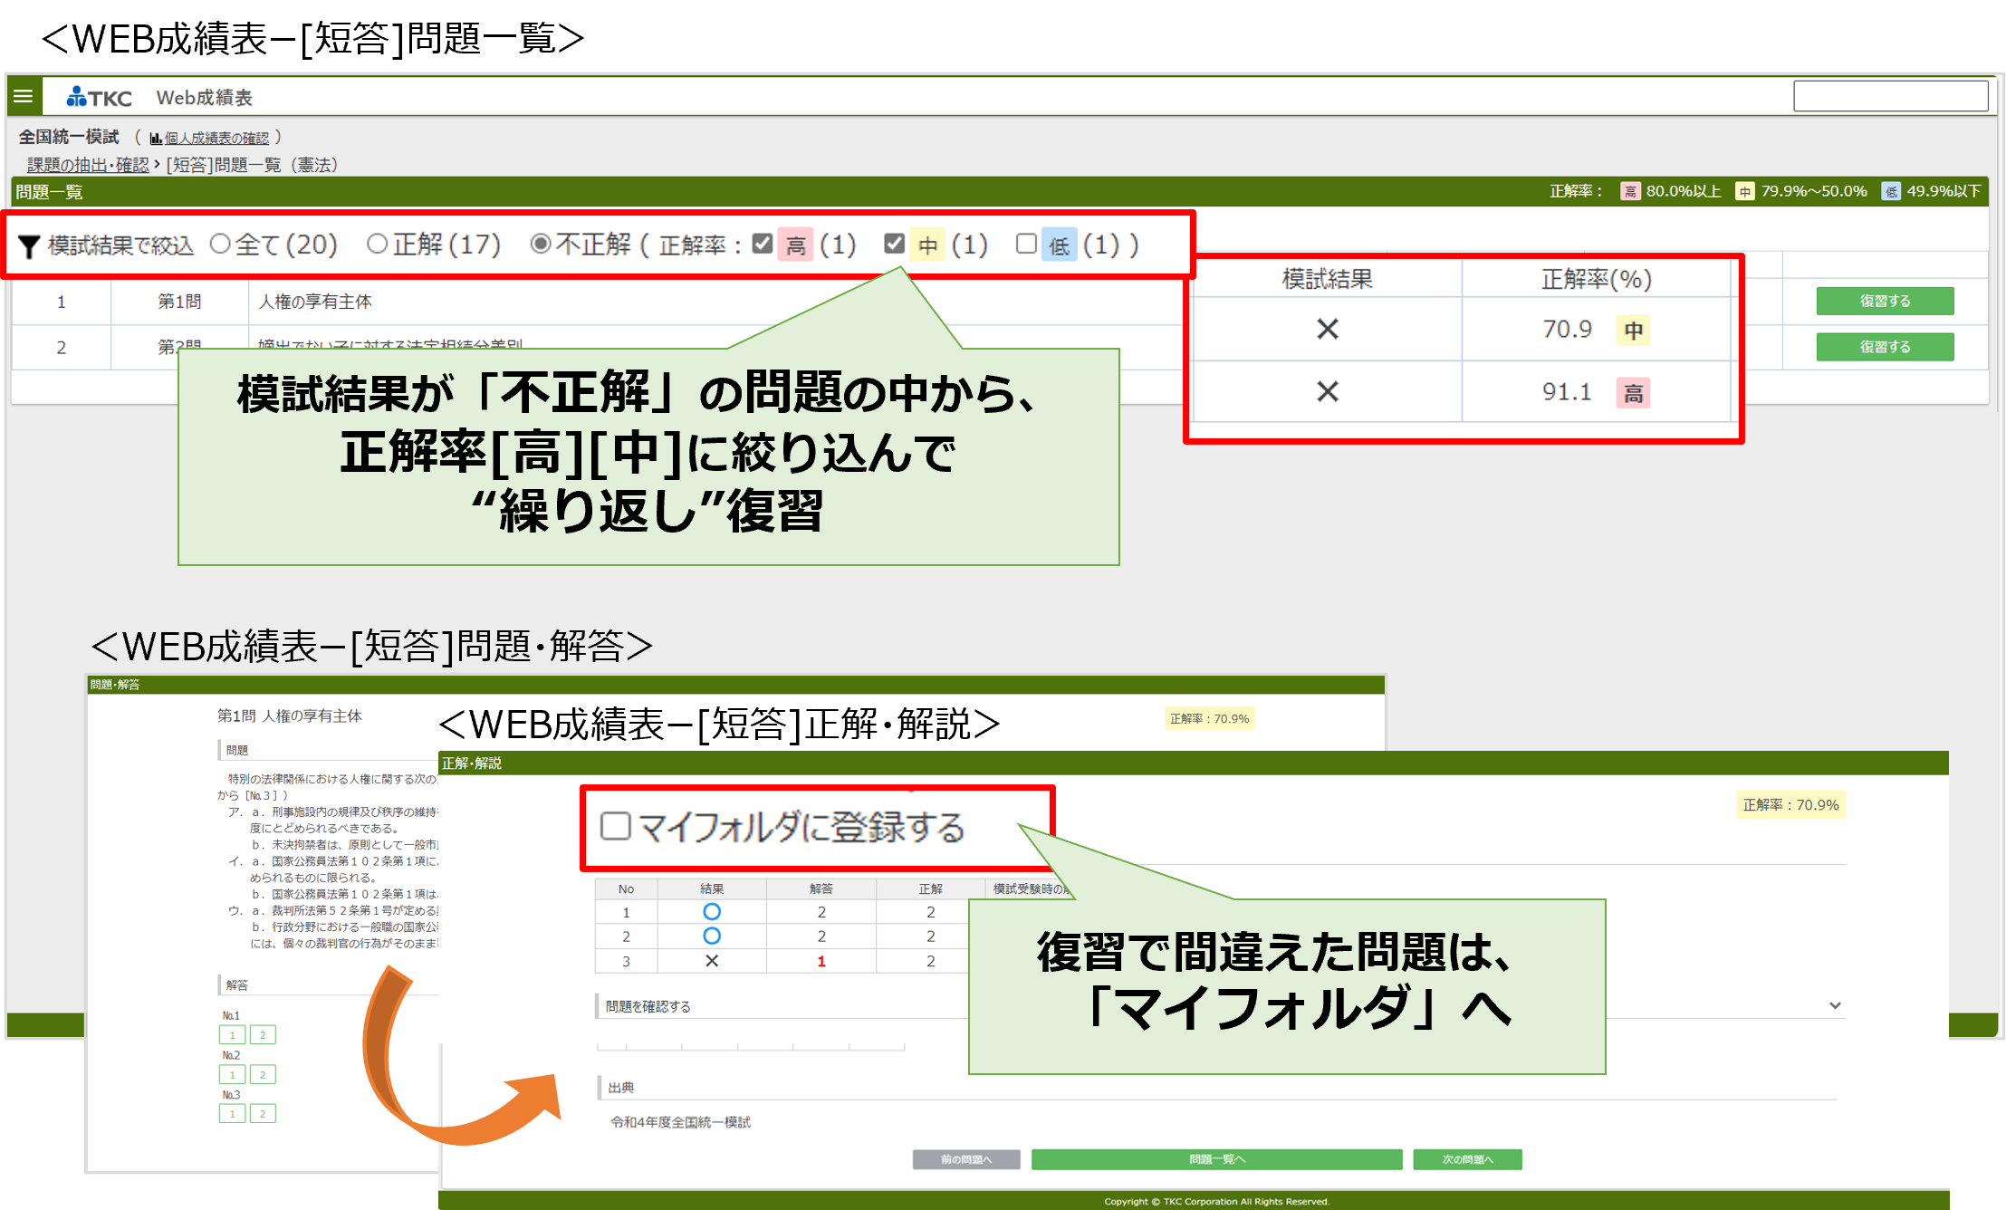
Task: Click the 中 badge next to 70.9
Action: 1634,330
